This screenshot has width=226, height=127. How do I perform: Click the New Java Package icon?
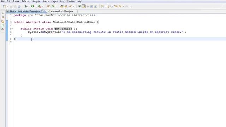pos(49,6)
